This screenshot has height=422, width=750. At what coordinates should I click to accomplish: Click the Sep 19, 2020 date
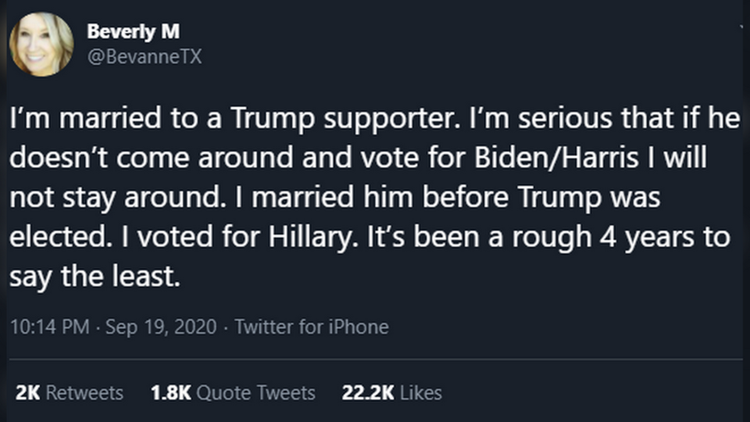[x=162, y=327]
